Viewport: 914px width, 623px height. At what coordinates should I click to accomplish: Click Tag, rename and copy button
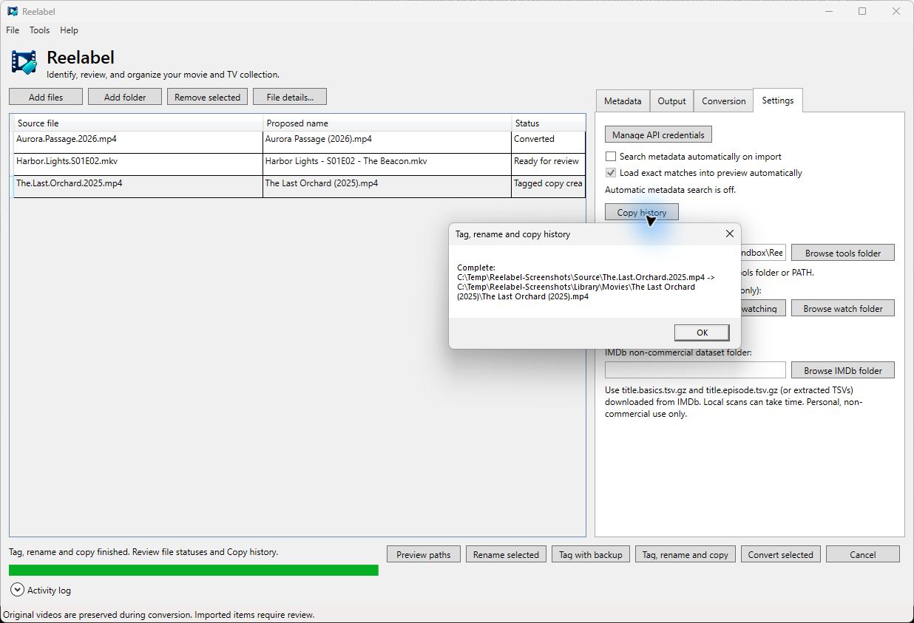coord(685,554)
